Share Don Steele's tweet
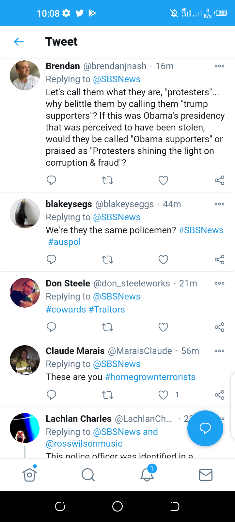The width and height of the screenshot is (235, 522). click(219, 327)
